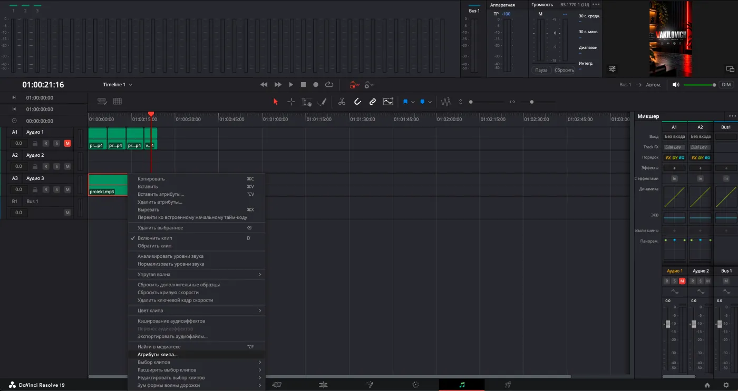
Task: Click the Пауза loudness button
Action: 541,70
